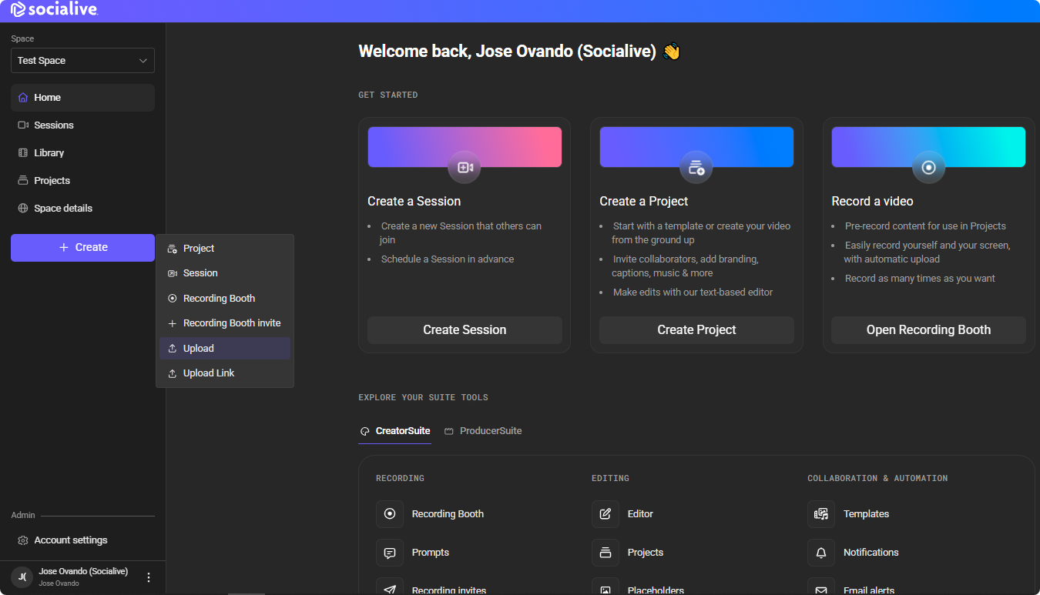Go to Home in the sidebar
This screenshot has height=595, width=1040.
coord(82,98)
